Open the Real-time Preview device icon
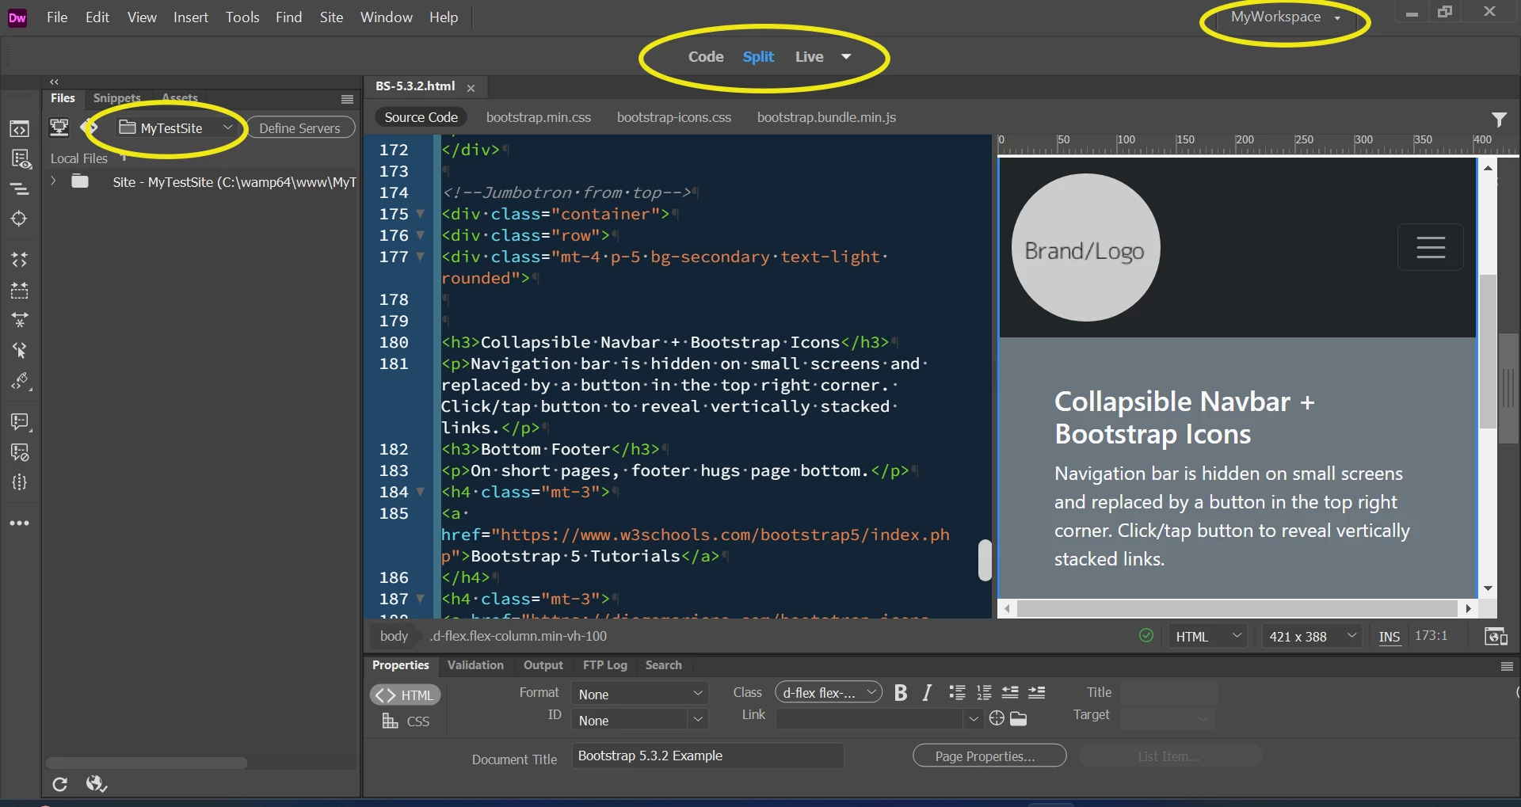 pyautogui.click(x=1496, y=636)
